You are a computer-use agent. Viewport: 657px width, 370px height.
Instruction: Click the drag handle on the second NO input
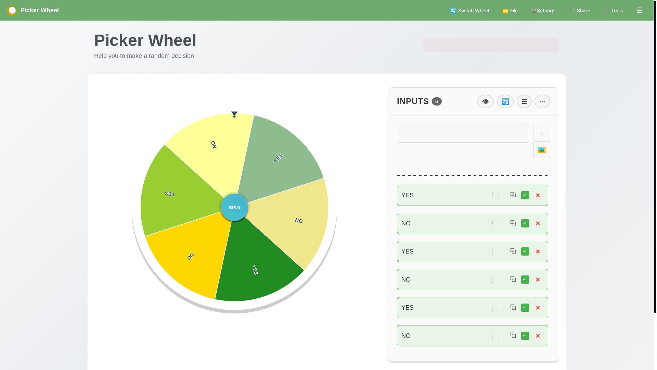pos(496,280)
